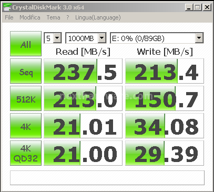
Task: Open the Tema menu
Action: point(53,17)
